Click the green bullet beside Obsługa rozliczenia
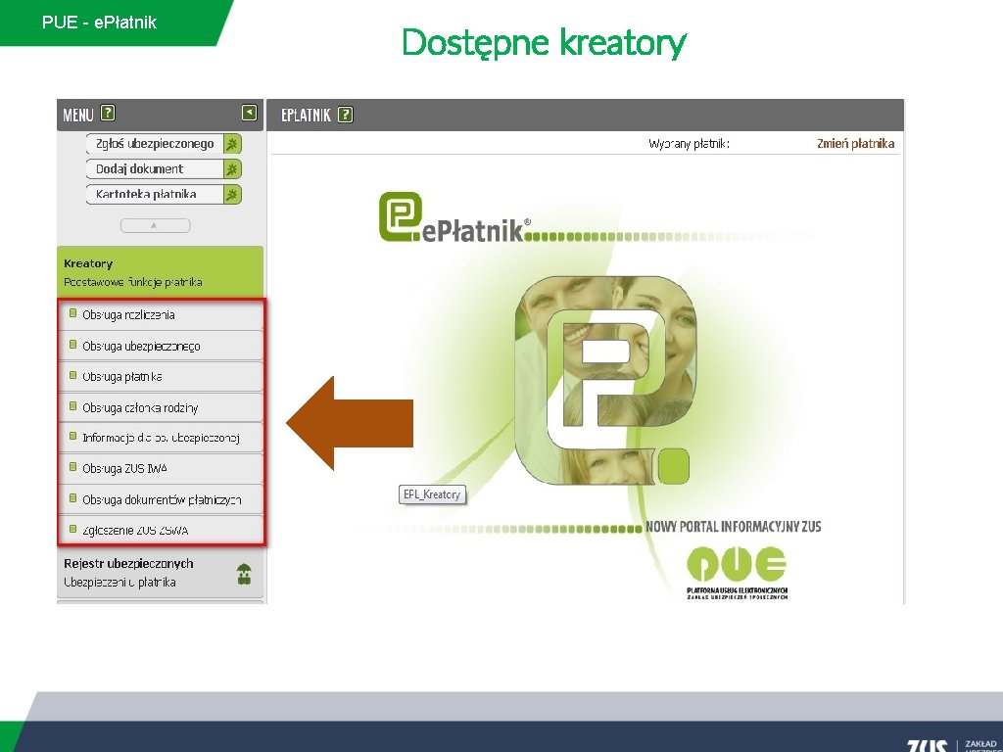1003x752 pixels. pos(72,313)
